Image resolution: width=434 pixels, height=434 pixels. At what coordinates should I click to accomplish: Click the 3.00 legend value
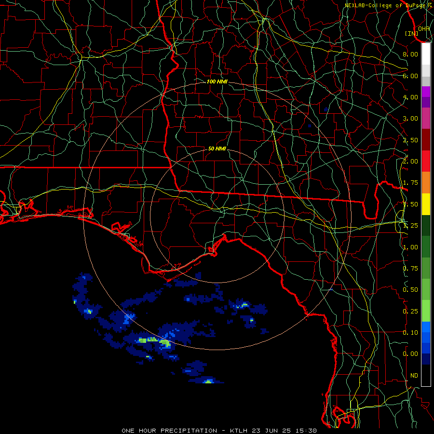click(x=410, y=119)
